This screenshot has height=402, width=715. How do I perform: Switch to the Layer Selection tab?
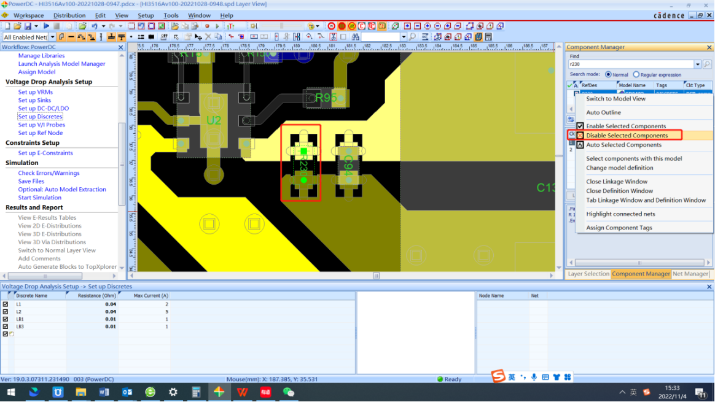(588, 274)
